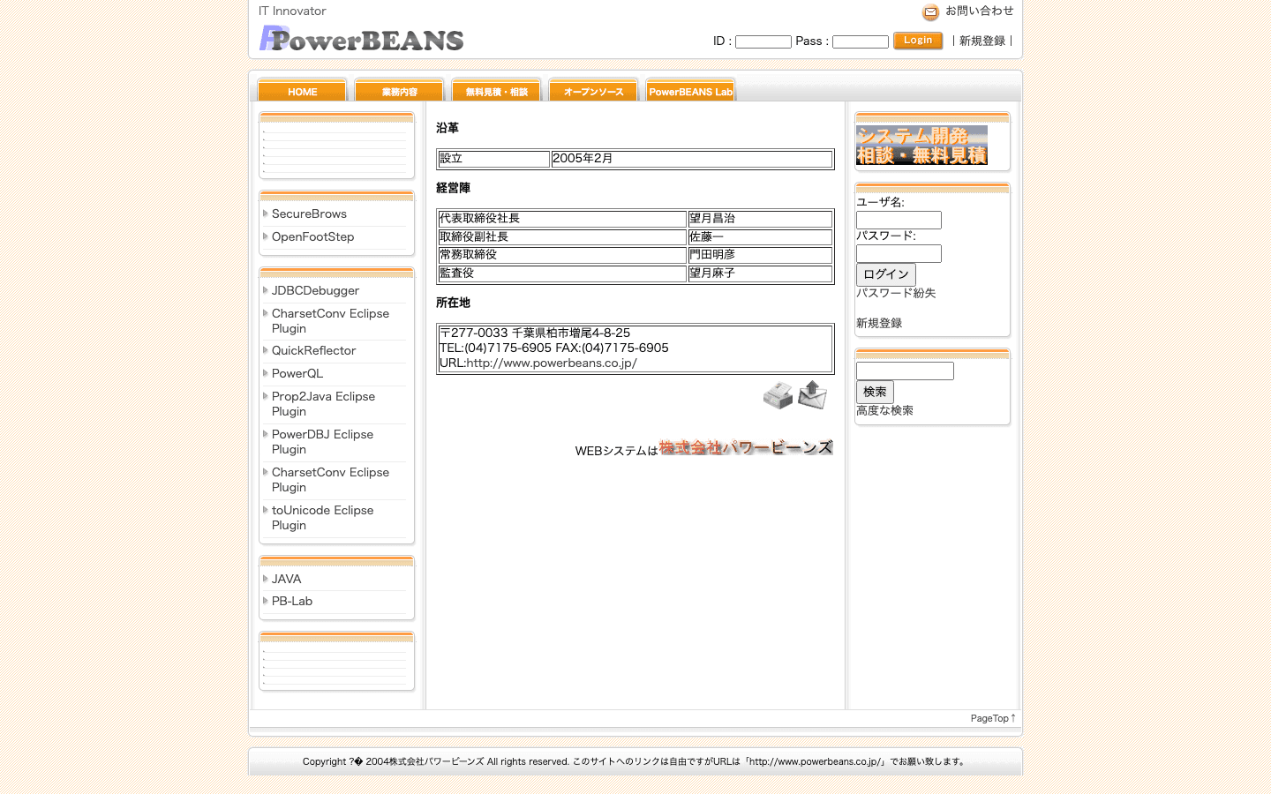Select the 常務取締役 cell

562,255
